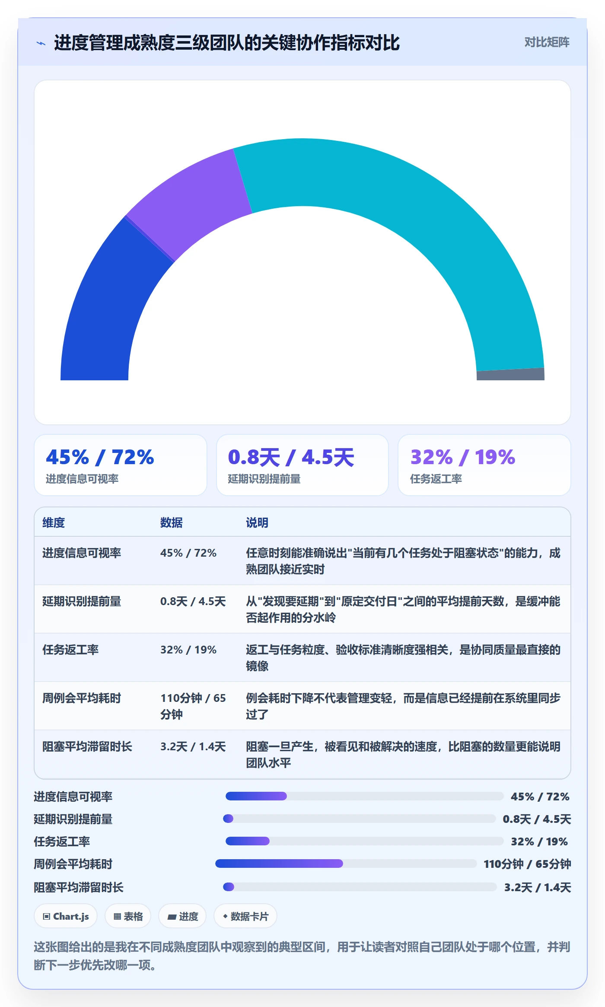Click the lightning icon beside the title
605x1007 pixels.
coord(41,43)
